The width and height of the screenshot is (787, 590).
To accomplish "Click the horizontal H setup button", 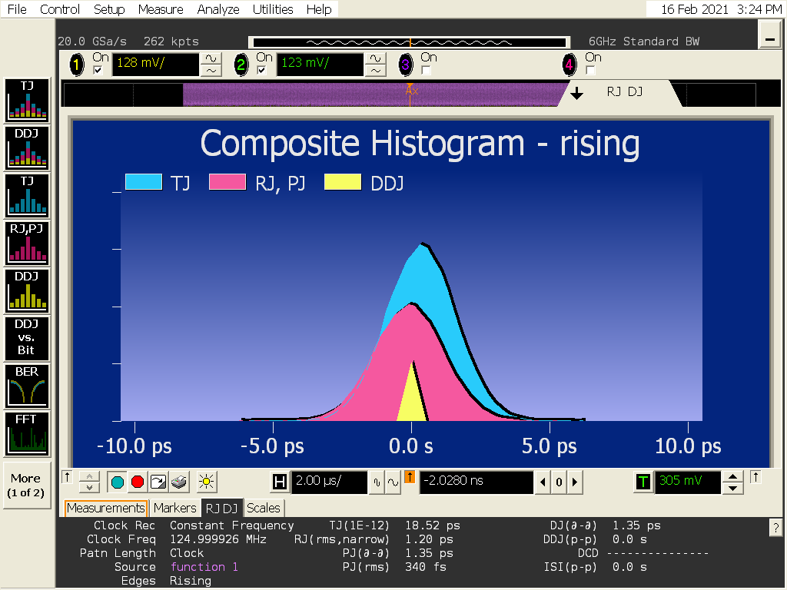I will [279, 482].
